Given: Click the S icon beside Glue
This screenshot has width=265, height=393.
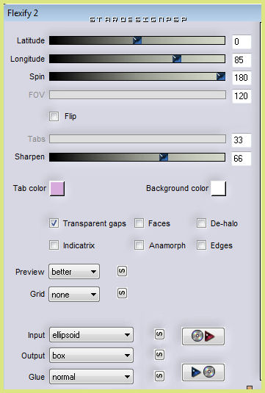Looking at the screenshot, I should (x=159, y=376).
